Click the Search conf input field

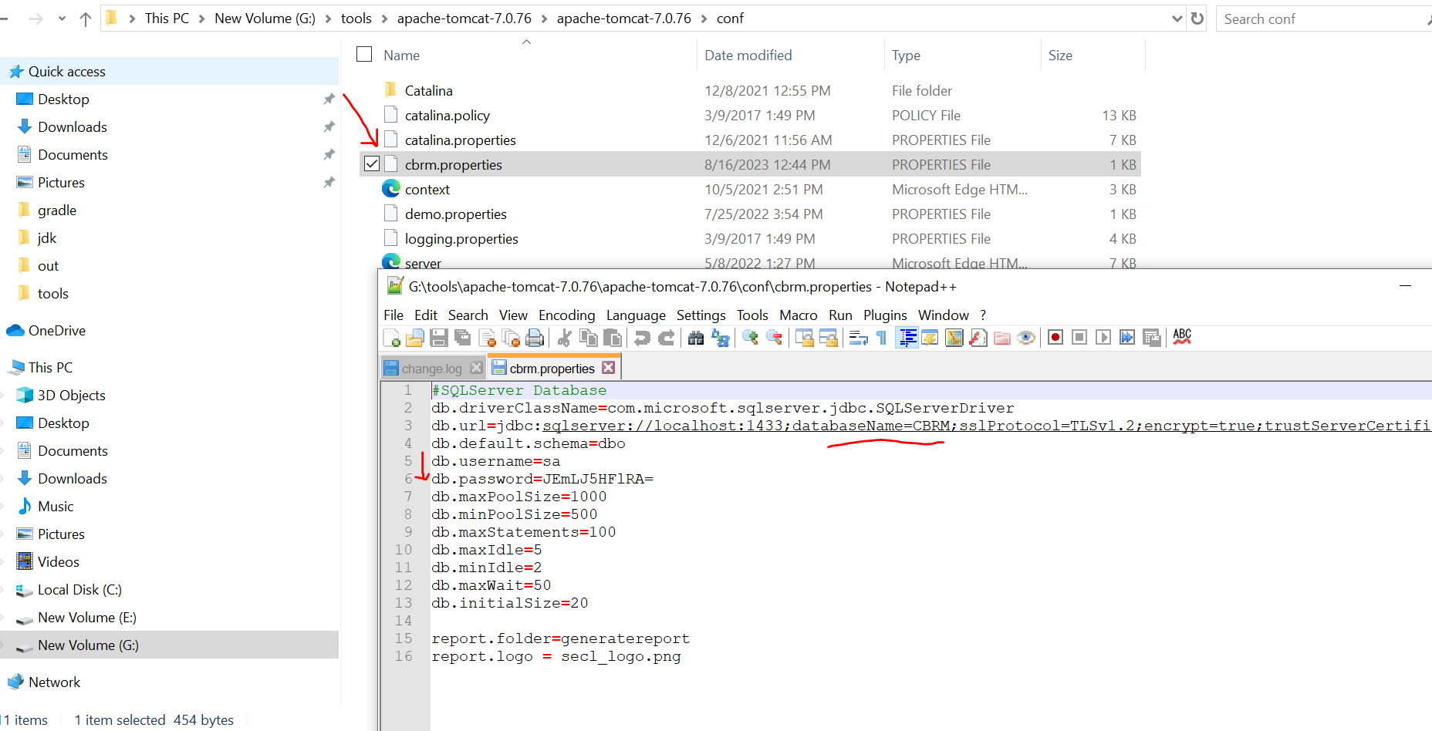point(1323,19)
